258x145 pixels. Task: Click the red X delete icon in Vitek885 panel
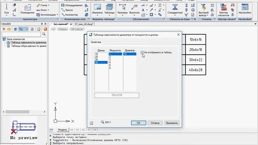[x=4, y=29]
